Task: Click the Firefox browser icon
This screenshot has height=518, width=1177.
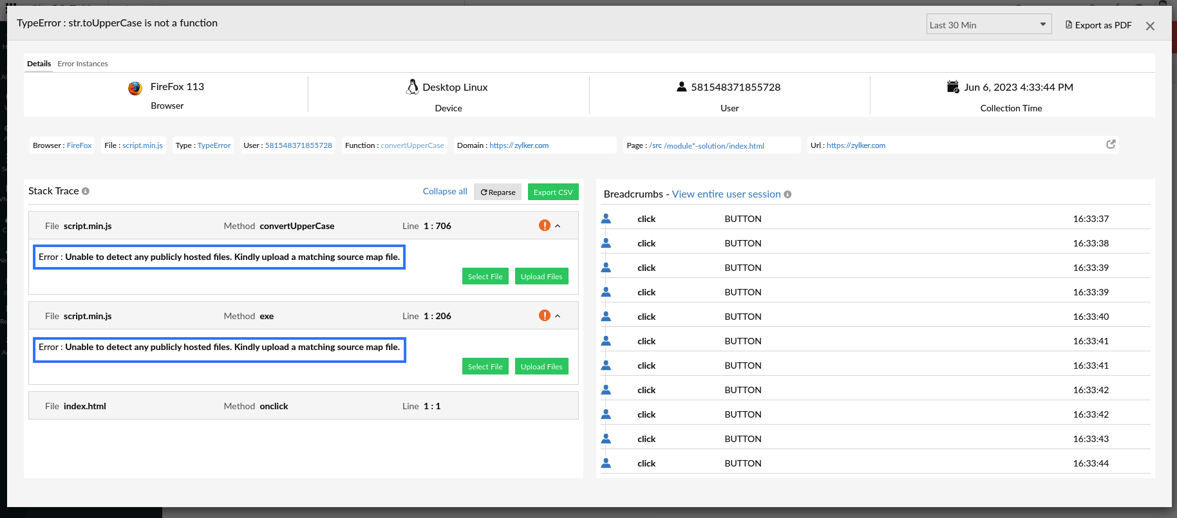Action: click(x=135, y=88)
